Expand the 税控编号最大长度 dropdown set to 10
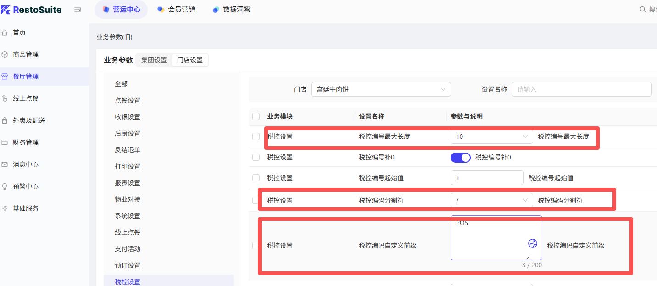 point(491,137)
